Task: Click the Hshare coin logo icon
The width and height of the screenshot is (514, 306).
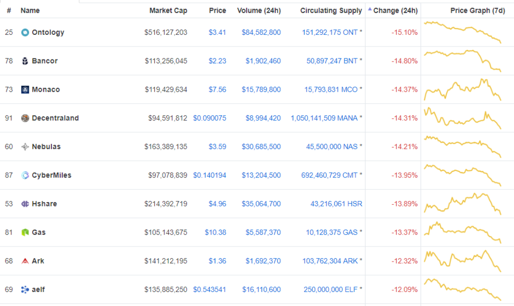Action: (x=25, y=204)
